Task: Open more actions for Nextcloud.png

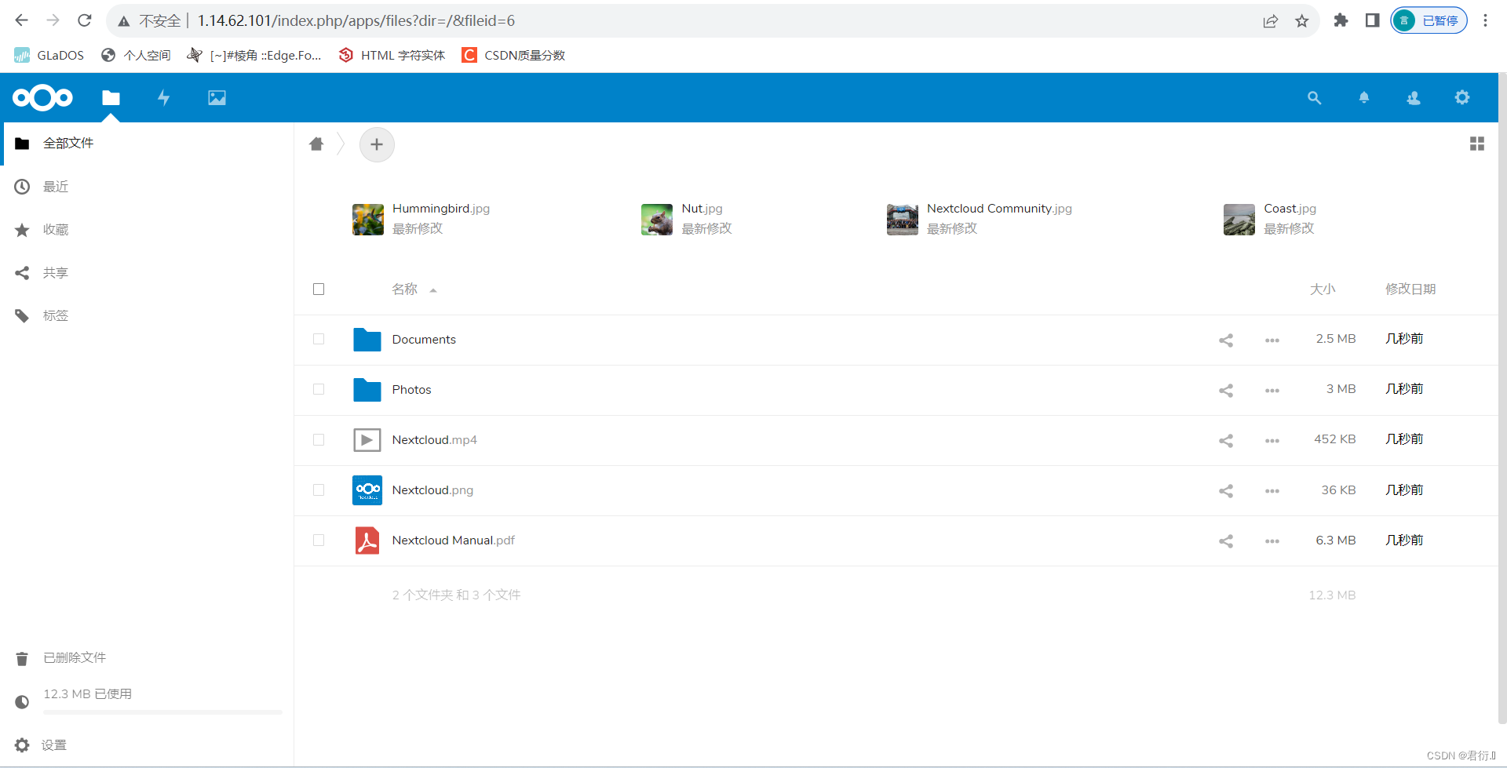Action: tap(1272, 490)
